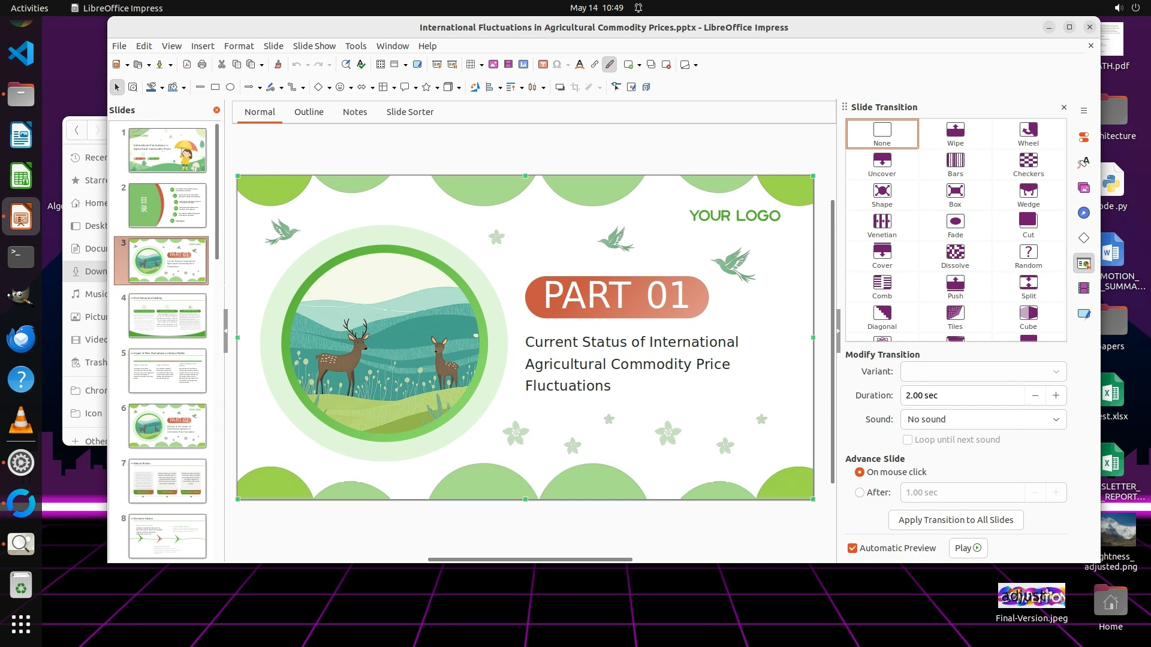Click Apply Transition to All Slides
The image size is (1151, 647).
pos(956,520)
